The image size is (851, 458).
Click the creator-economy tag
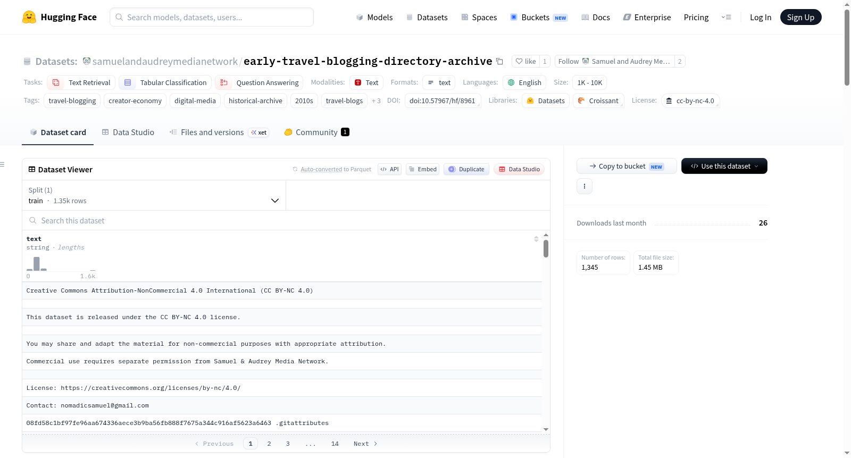(x=135, y=101)
